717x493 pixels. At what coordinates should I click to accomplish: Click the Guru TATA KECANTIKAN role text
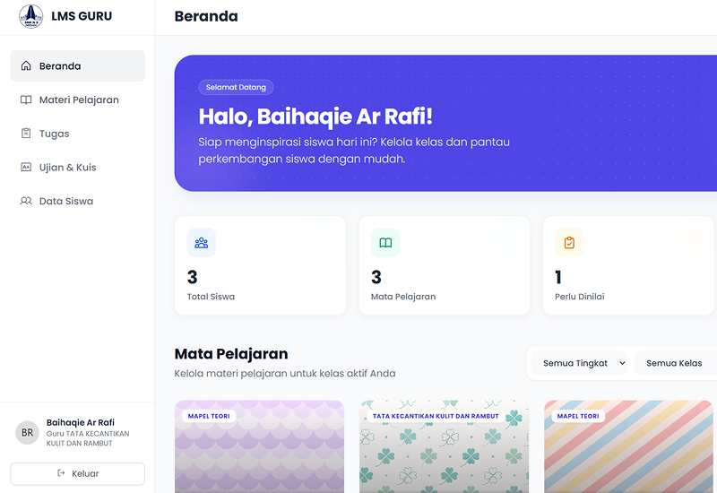click(x=88, y=438)
